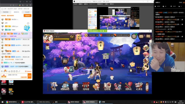Image resolution: width=185 pixels, height=104 pixels.
Task: Click the taskbar clock showing 20:05
Action: click(181, 102)
